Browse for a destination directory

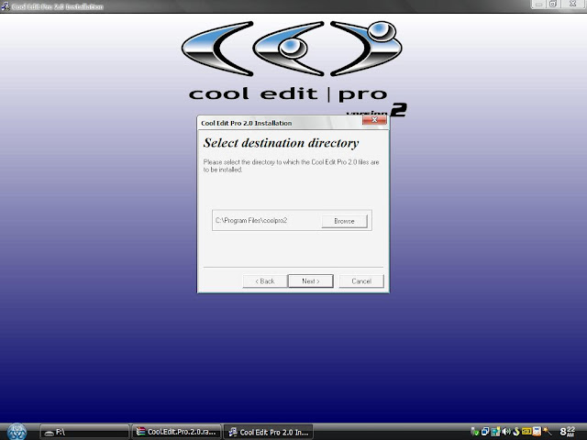[344, 221]
